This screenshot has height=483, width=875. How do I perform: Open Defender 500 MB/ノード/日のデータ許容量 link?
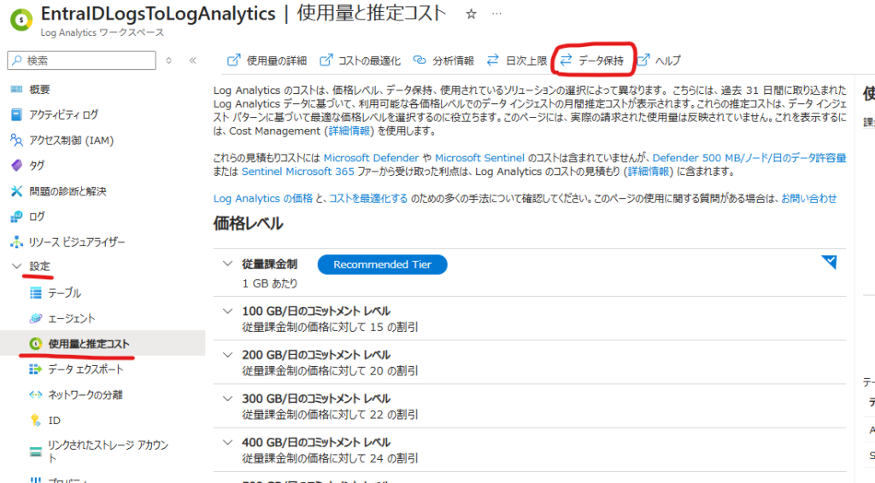click(749, 158)
